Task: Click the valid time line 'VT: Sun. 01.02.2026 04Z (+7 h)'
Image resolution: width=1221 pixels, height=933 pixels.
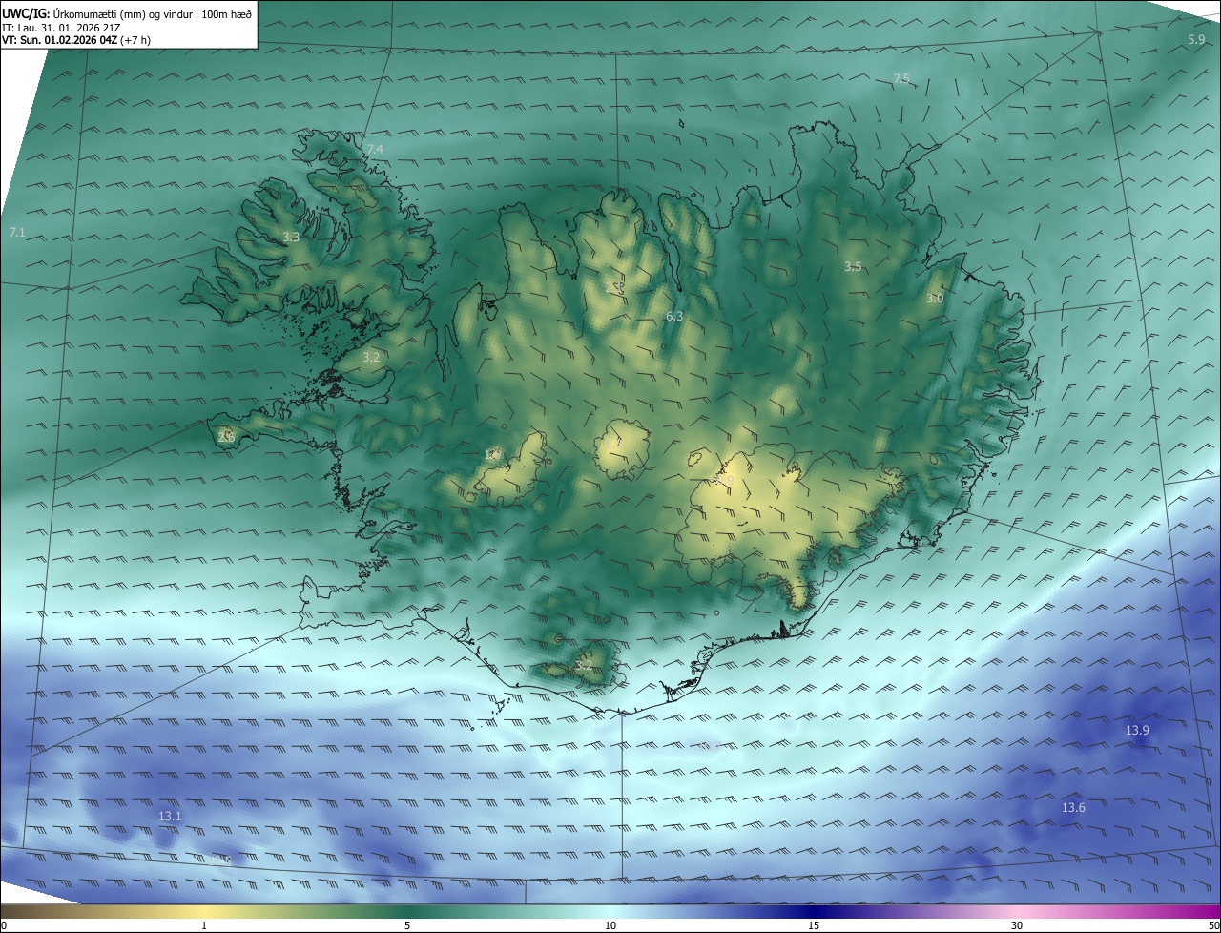Action: pyautogui.click(x=76, y=40)
